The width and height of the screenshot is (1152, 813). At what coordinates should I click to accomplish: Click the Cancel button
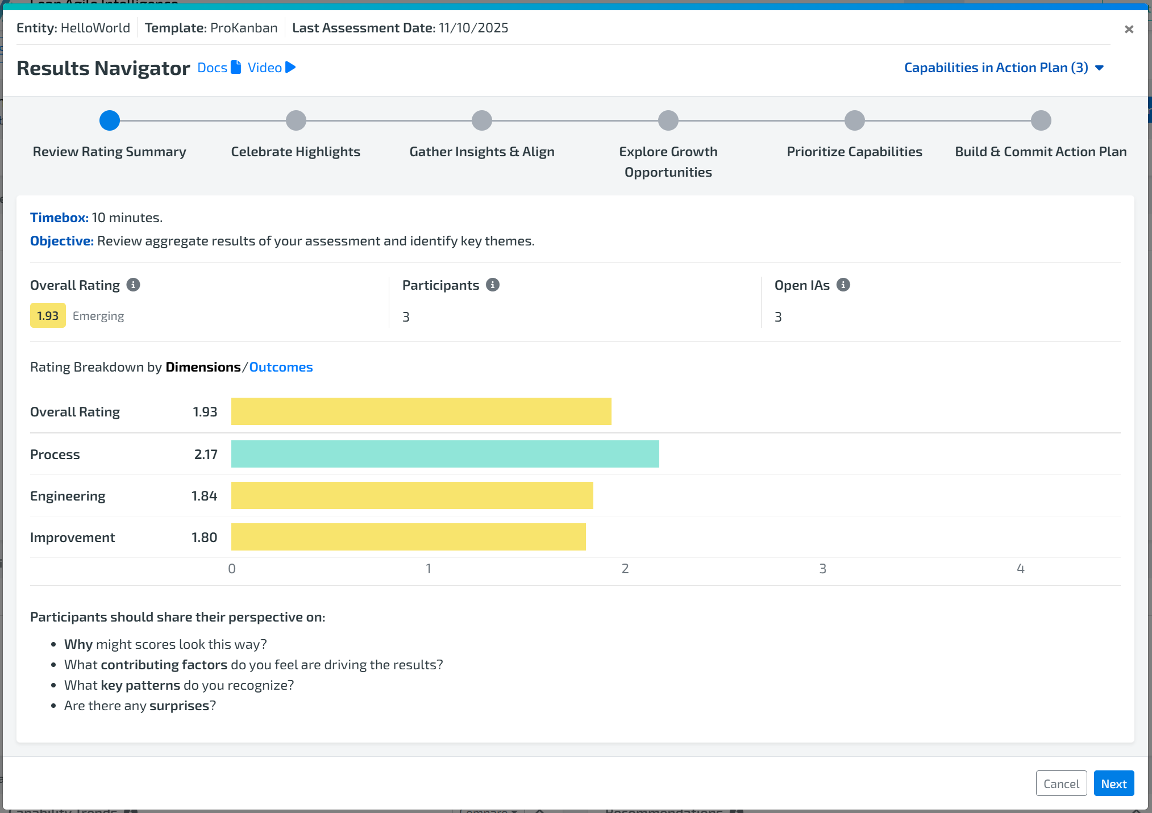click(x=1061, y=783)
